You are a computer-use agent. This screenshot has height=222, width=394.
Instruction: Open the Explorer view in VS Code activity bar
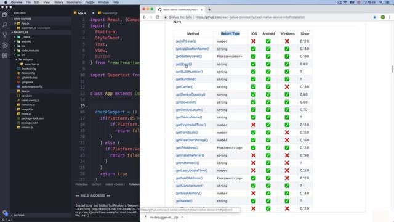(x=4, y=14)
